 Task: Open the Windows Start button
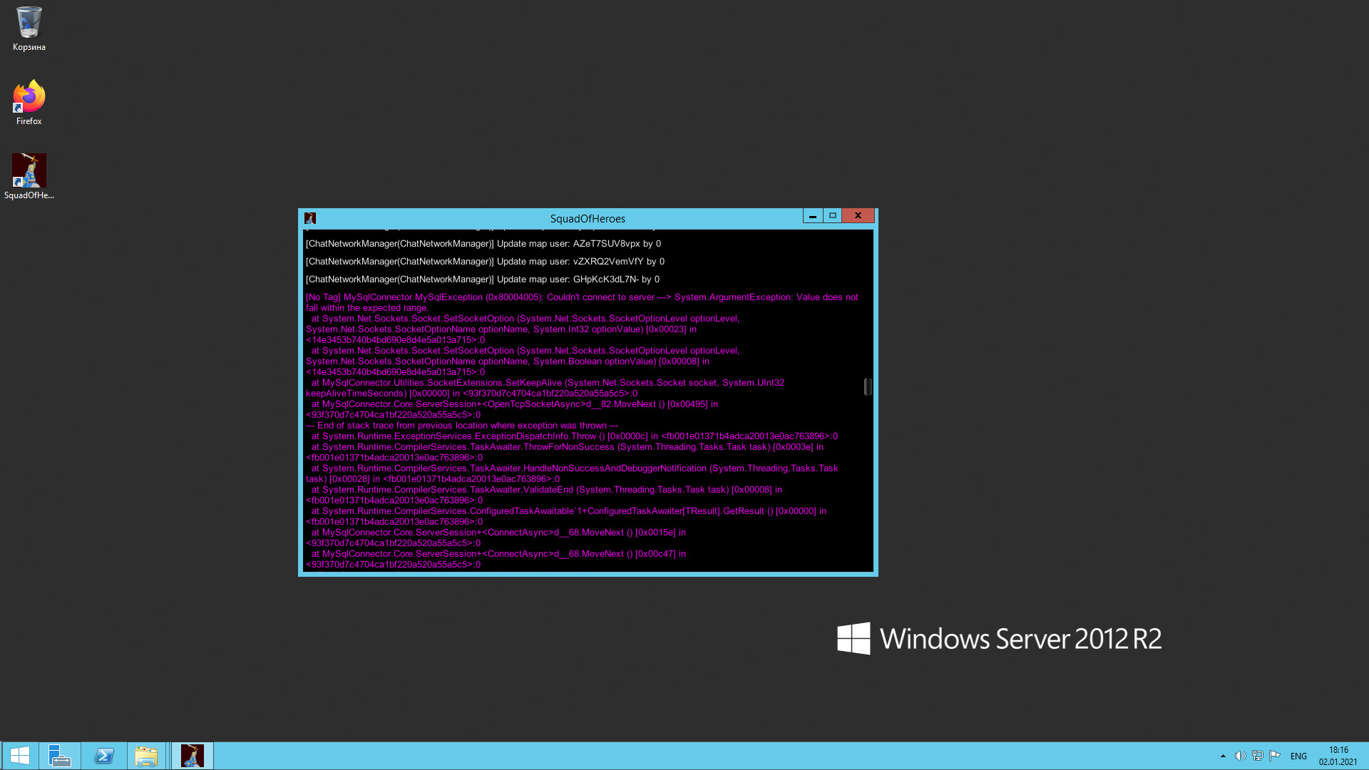(x=19, y=756)
